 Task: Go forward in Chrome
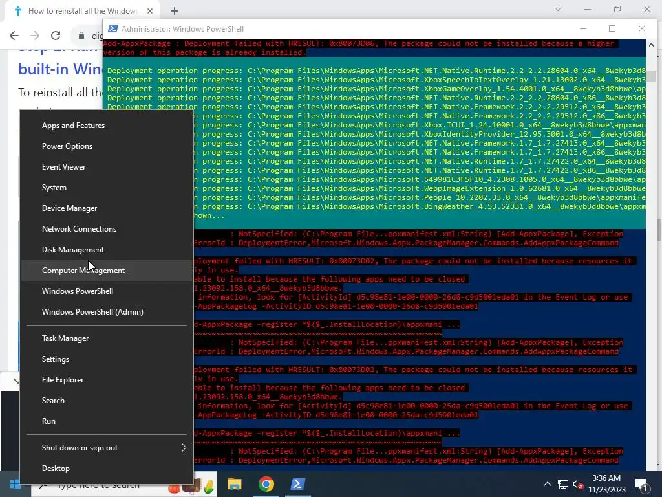point(35,36)
